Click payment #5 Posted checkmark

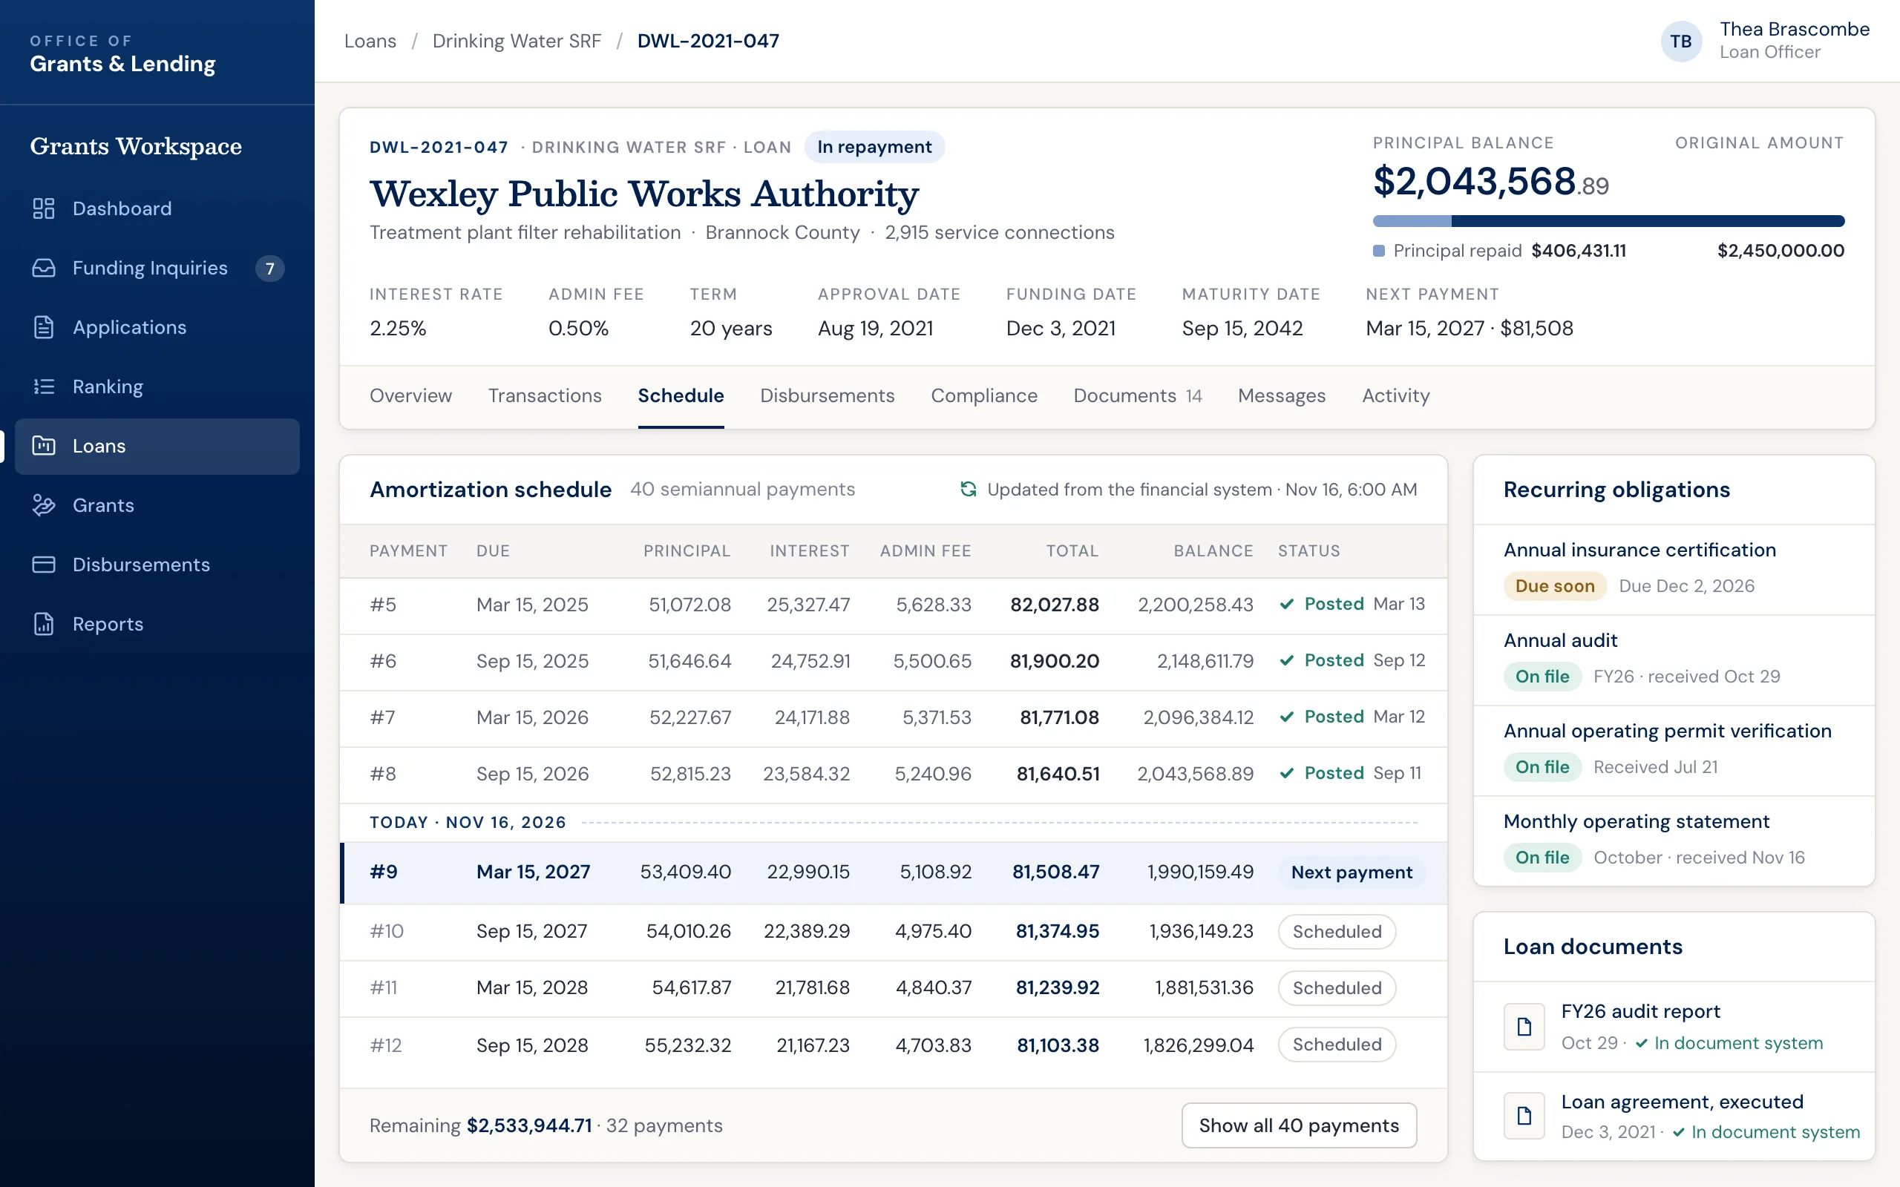pyautogui.click(x=1287, y=604)
